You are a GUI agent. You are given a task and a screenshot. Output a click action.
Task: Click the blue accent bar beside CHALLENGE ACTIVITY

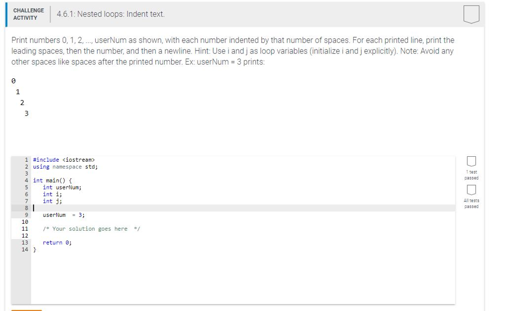click(6, 14)
